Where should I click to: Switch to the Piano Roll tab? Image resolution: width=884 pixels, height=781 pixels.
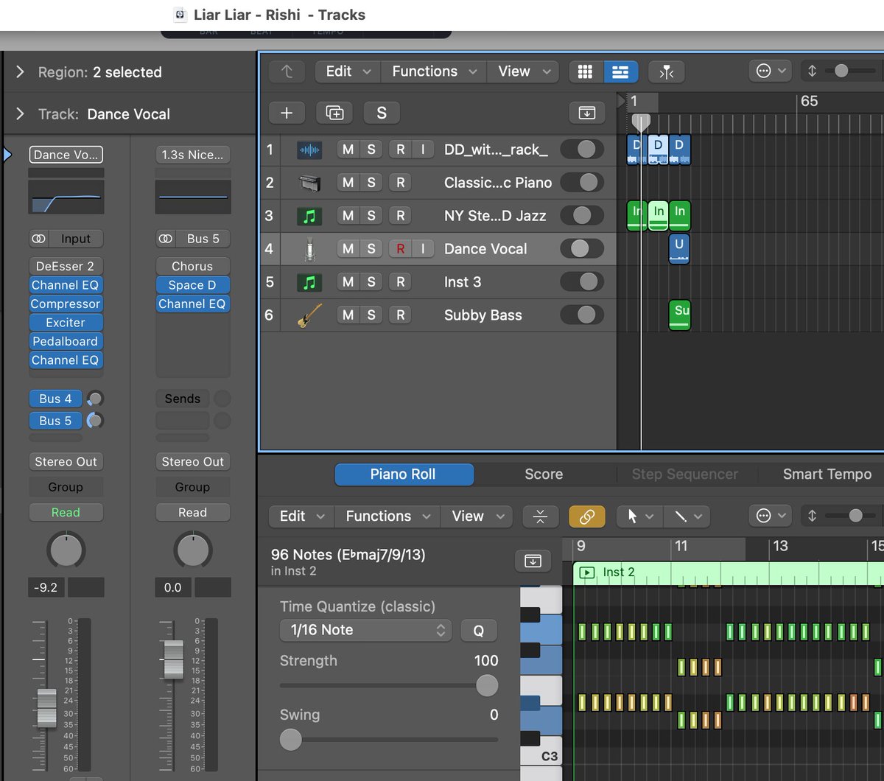(404, 474)
